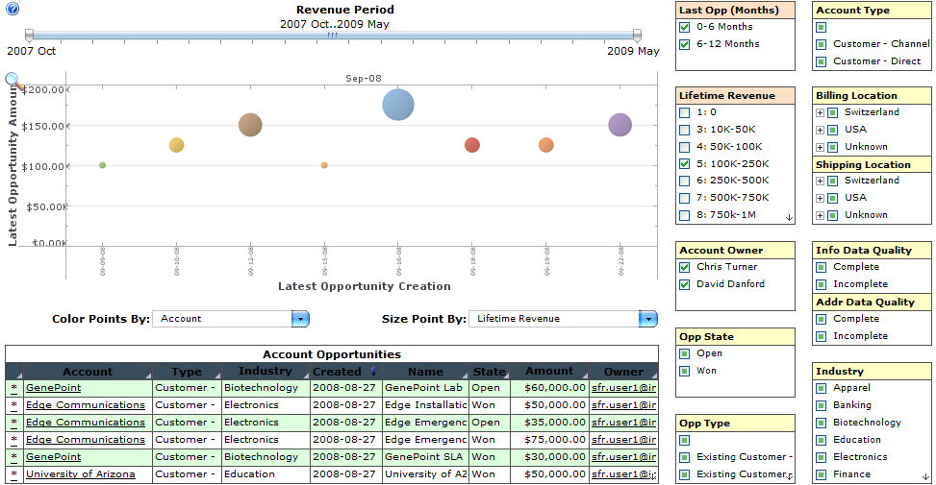The height and width of the screenshot is (485, 936).
Task: Click the left handle of Revenue Period slider
Action: click(x=29, y=36)
